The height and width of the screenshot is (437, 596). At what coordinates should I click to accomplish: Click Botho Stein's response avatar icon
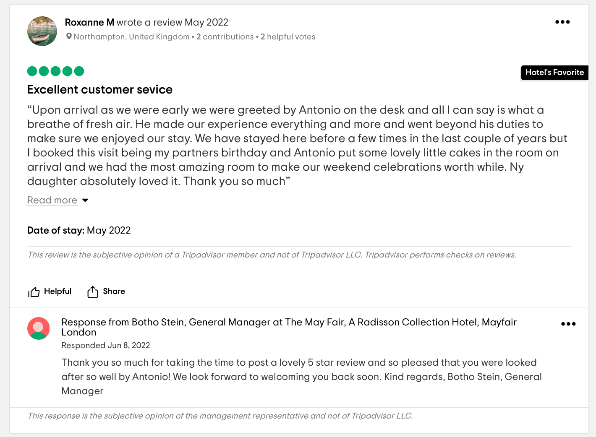(x=38, y=328)
